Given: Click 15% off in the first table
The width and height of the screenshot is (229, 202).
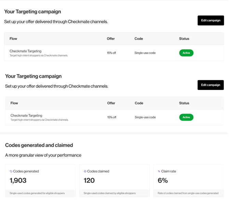Looking at the screenshot, I should pos(111,53).
